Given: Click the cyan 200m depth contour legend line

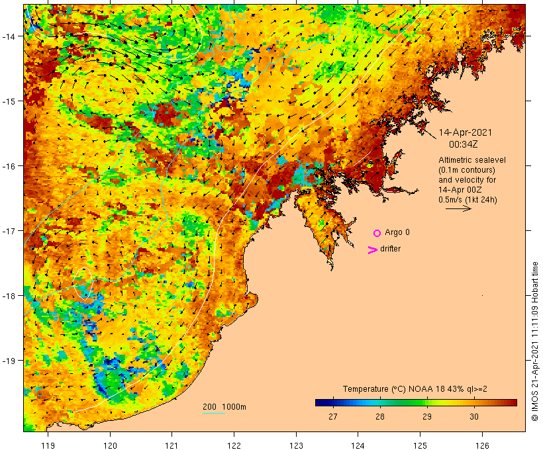Looking at the screenshot, I should click(x=214, y=413).
